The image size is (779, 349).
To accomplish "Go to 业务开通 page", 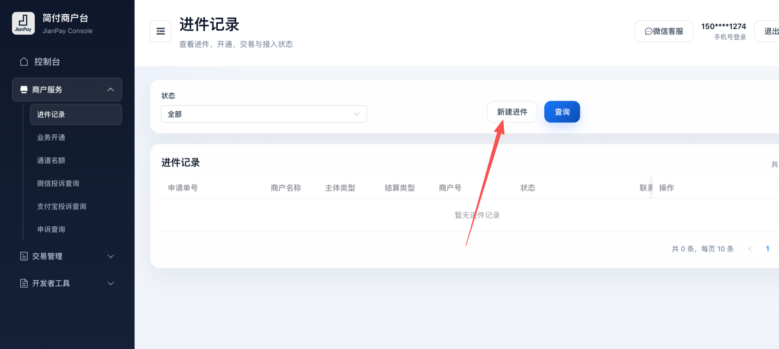I will 76,137.
